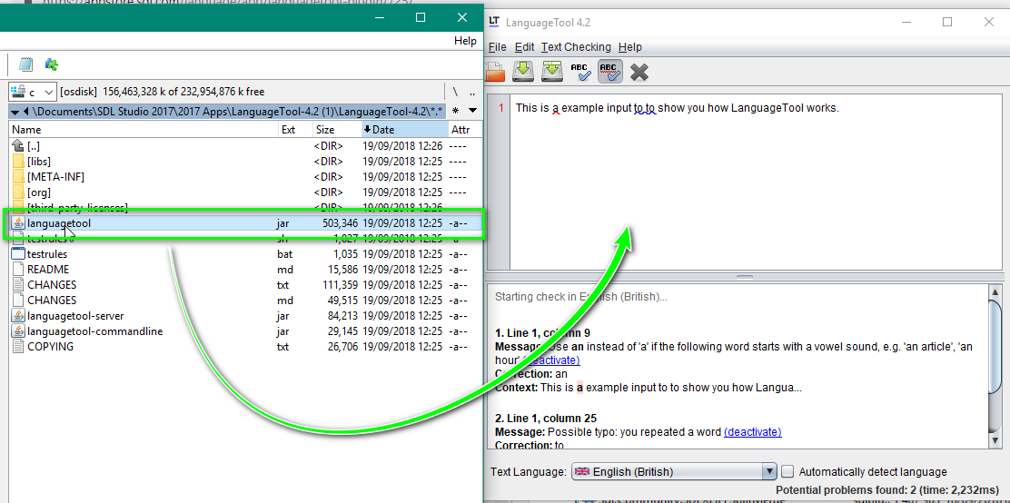Click the blue puzzle-piece icon in file manager
1010x503 pixels.
tap(52, 64)
